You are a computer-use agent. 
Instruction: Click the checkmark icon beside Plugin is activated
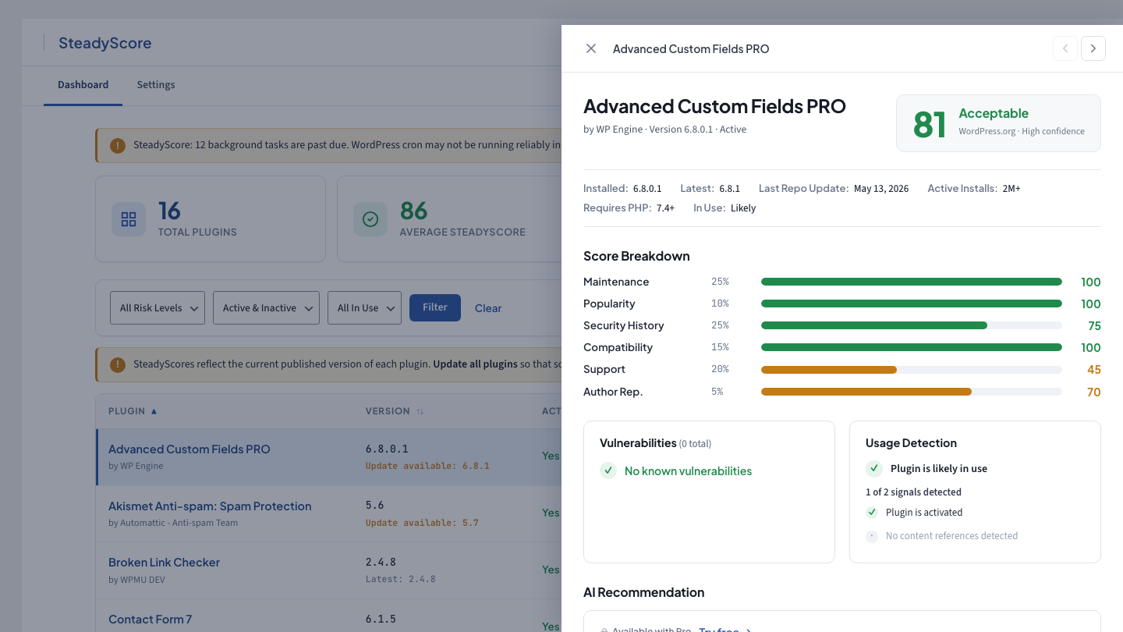click(x=872, y=513)
